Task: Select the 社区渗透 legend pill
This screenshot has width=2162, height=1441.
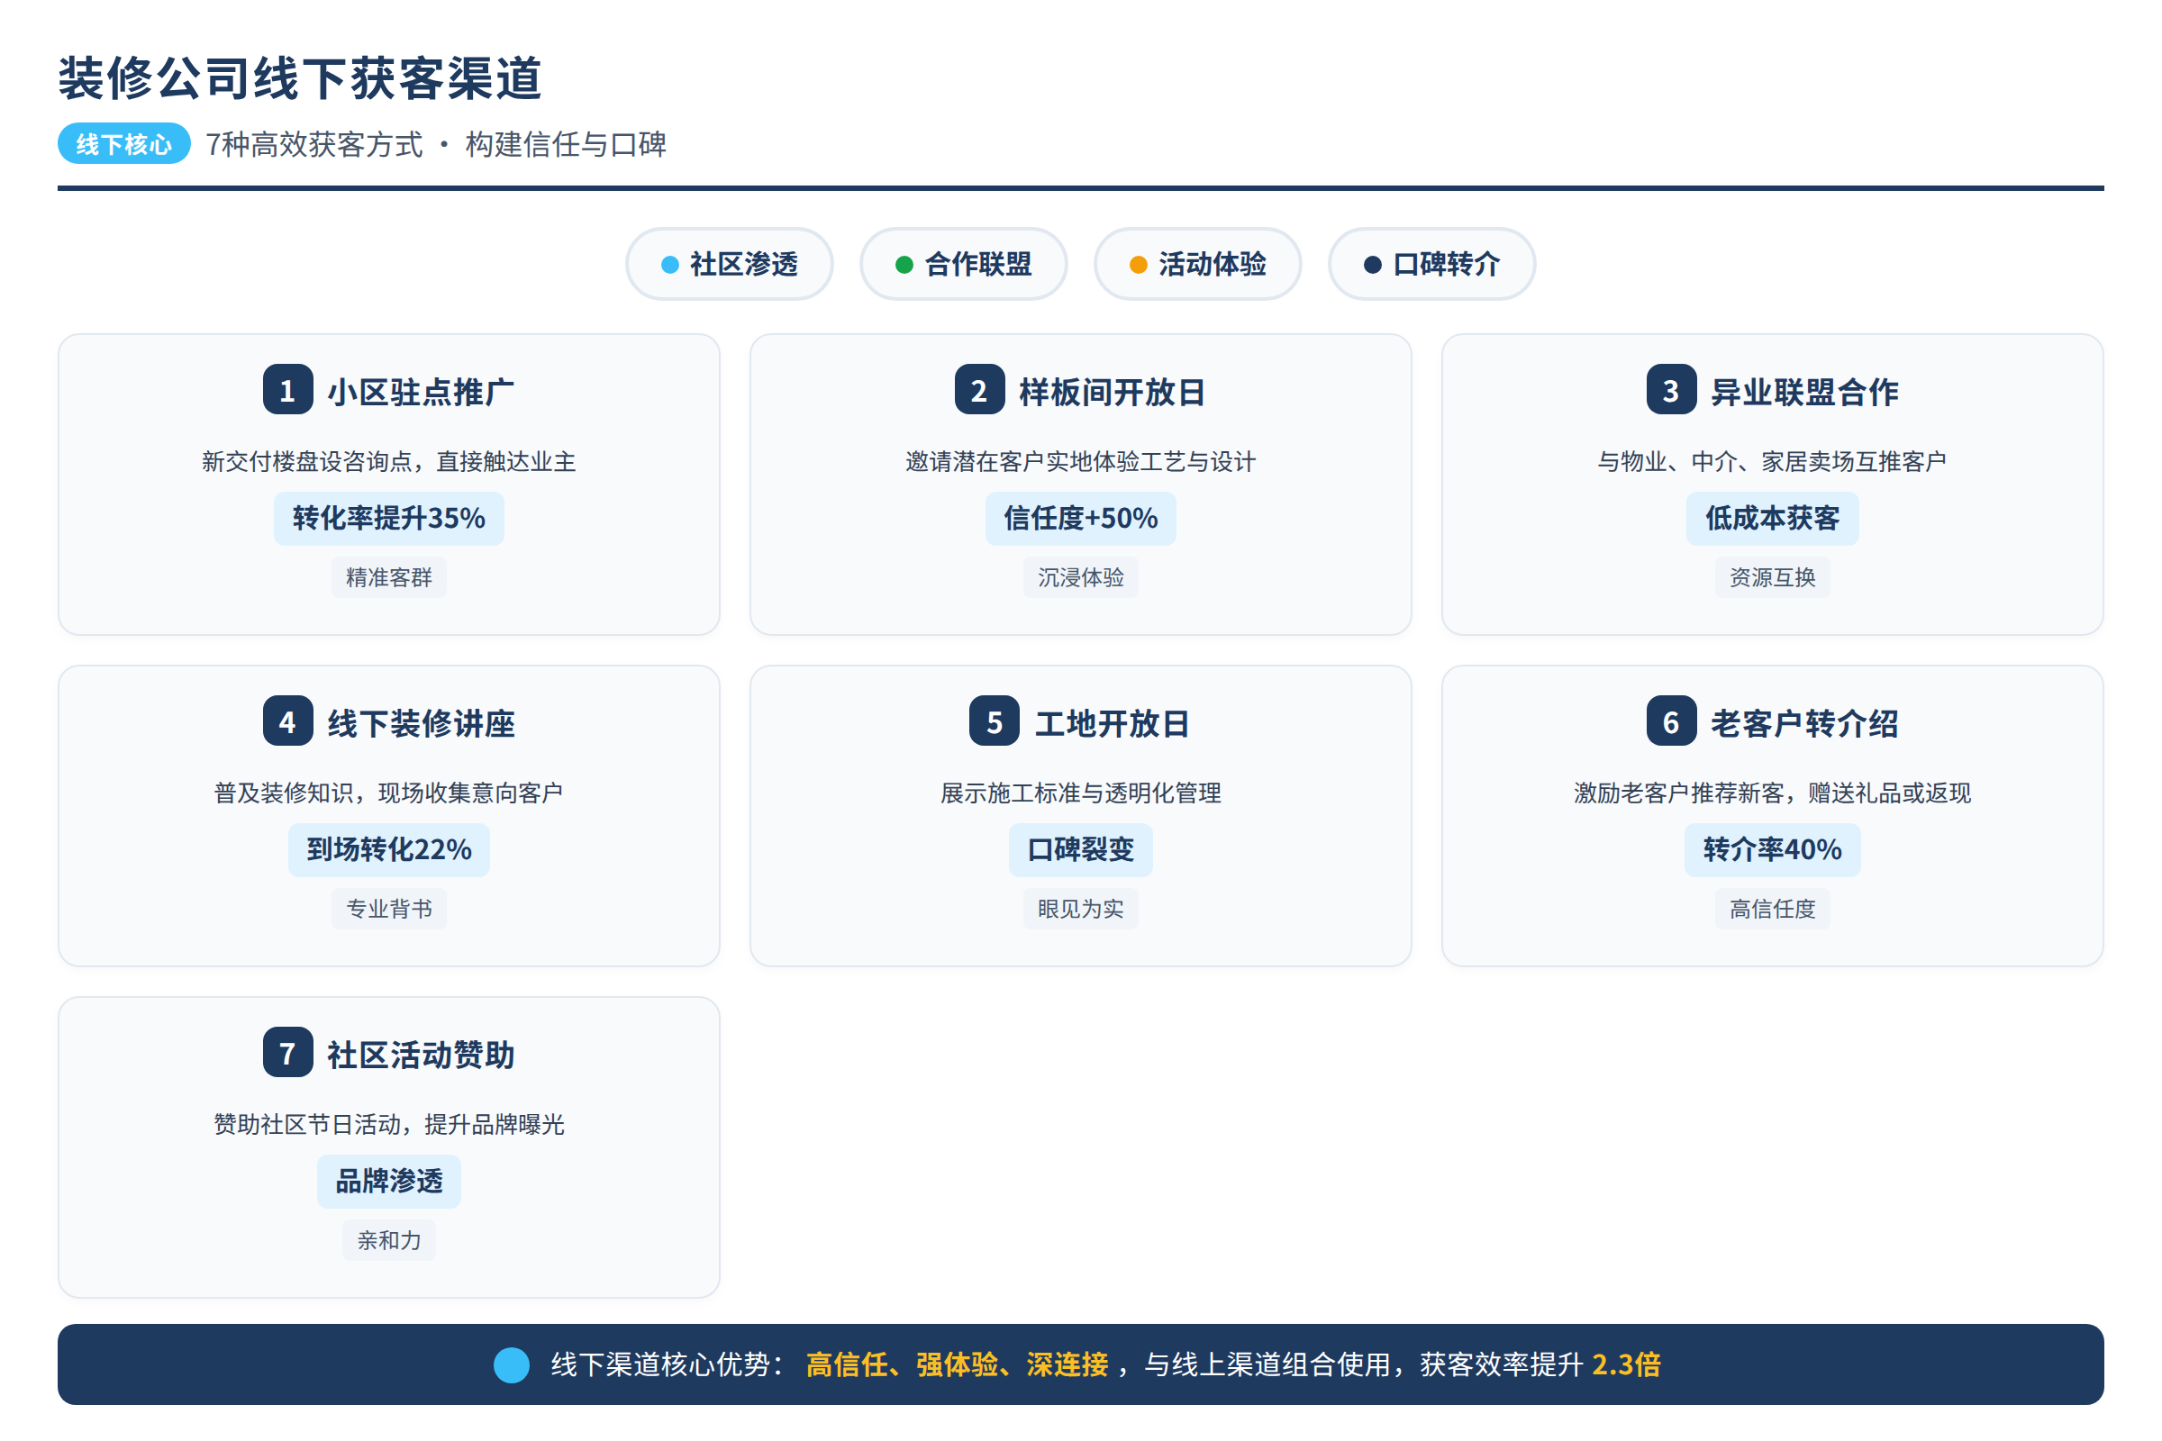Action: 730,265
